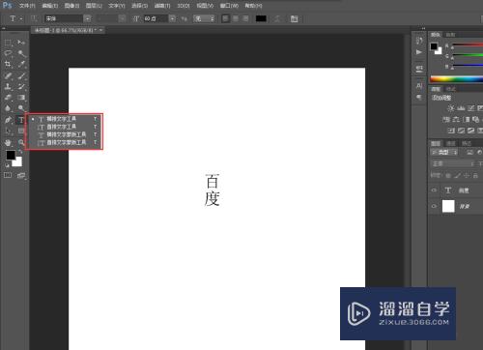The width and height of the screenshot is (483, 350).
Task: Lock image pixels in Layers panel
Action: point(457,175)
